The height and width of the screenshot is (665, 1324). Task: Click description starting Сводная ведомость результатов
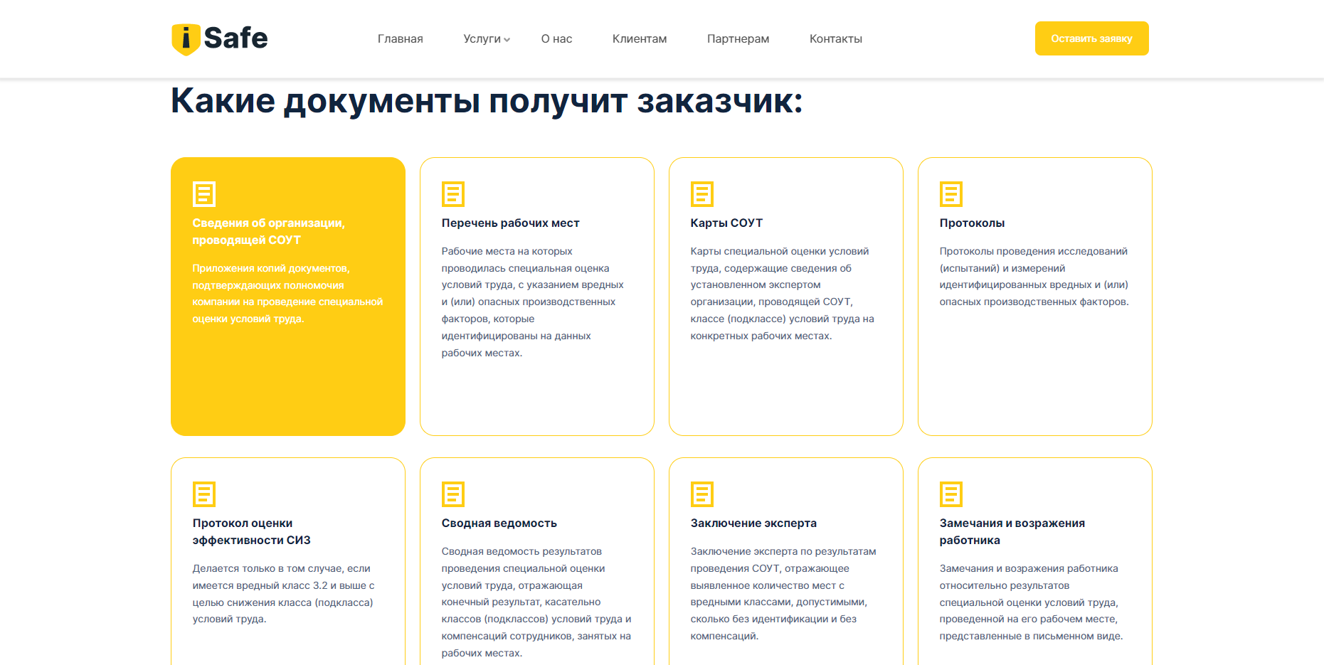536,602
